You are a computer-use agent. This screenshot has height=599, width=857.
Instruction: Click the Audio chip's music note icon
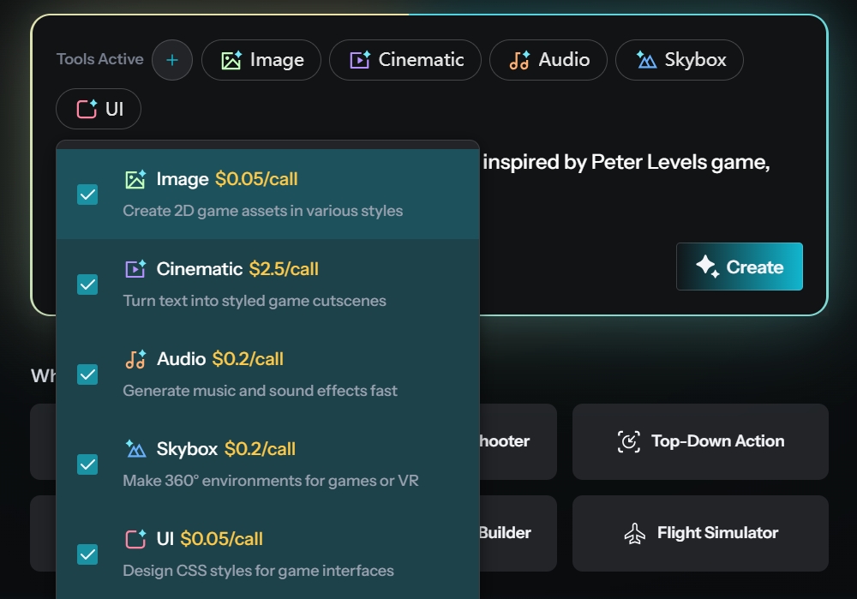[x=519, y=60]
